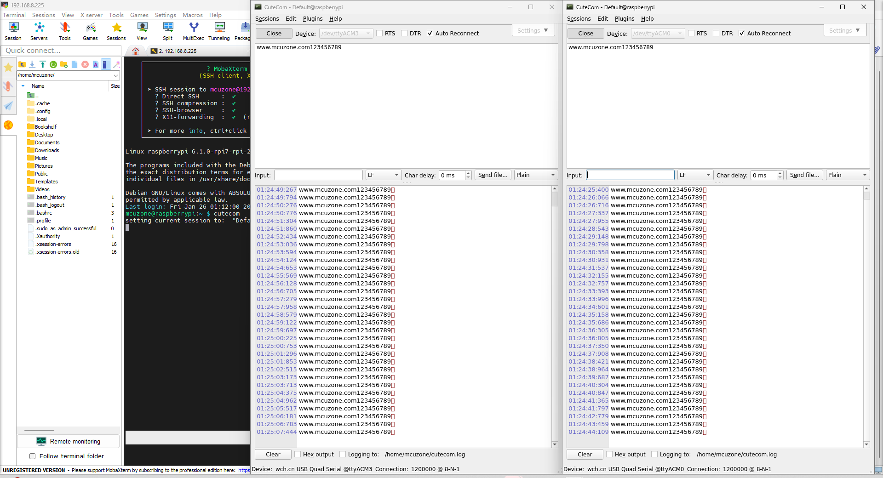Upload files using green up-arrow icon
This screenshot has width=883, height=478.
coord(43,64)
